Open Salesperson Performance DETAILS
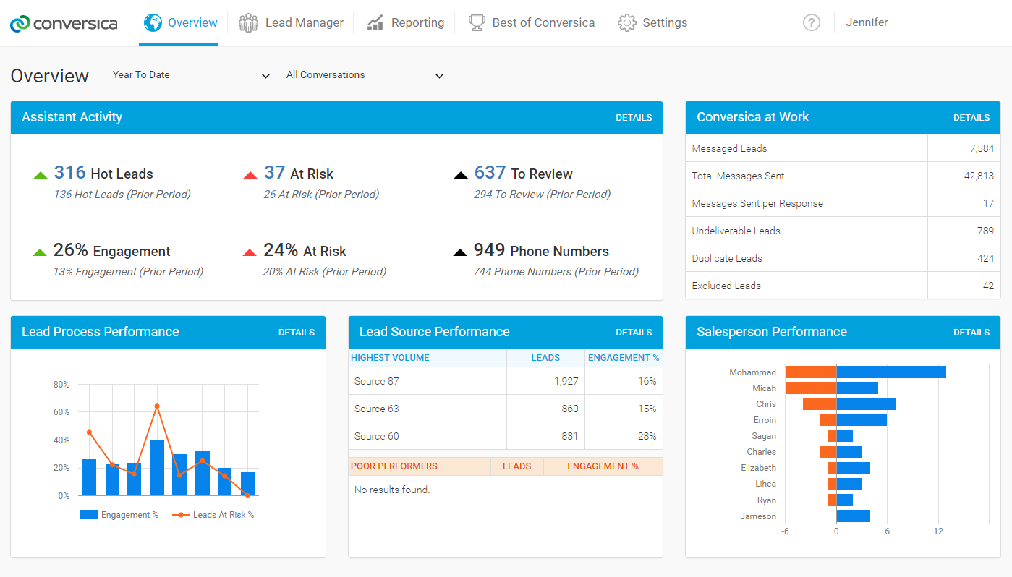 [x=971, y=333]
